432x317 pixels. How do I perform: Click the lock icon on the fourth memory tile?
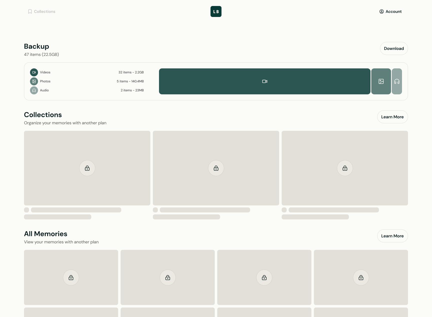pyautogui.click(x=361, y=278)
